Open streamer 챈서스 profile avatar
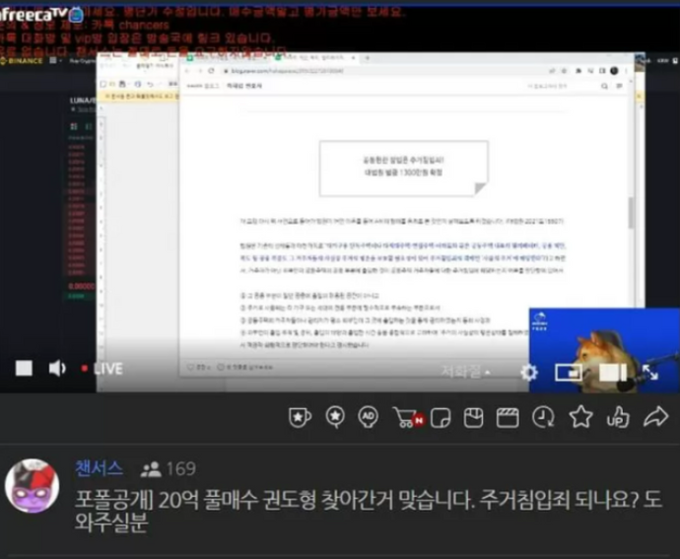This screenshot has height=559, width=680. click(32, 485)
